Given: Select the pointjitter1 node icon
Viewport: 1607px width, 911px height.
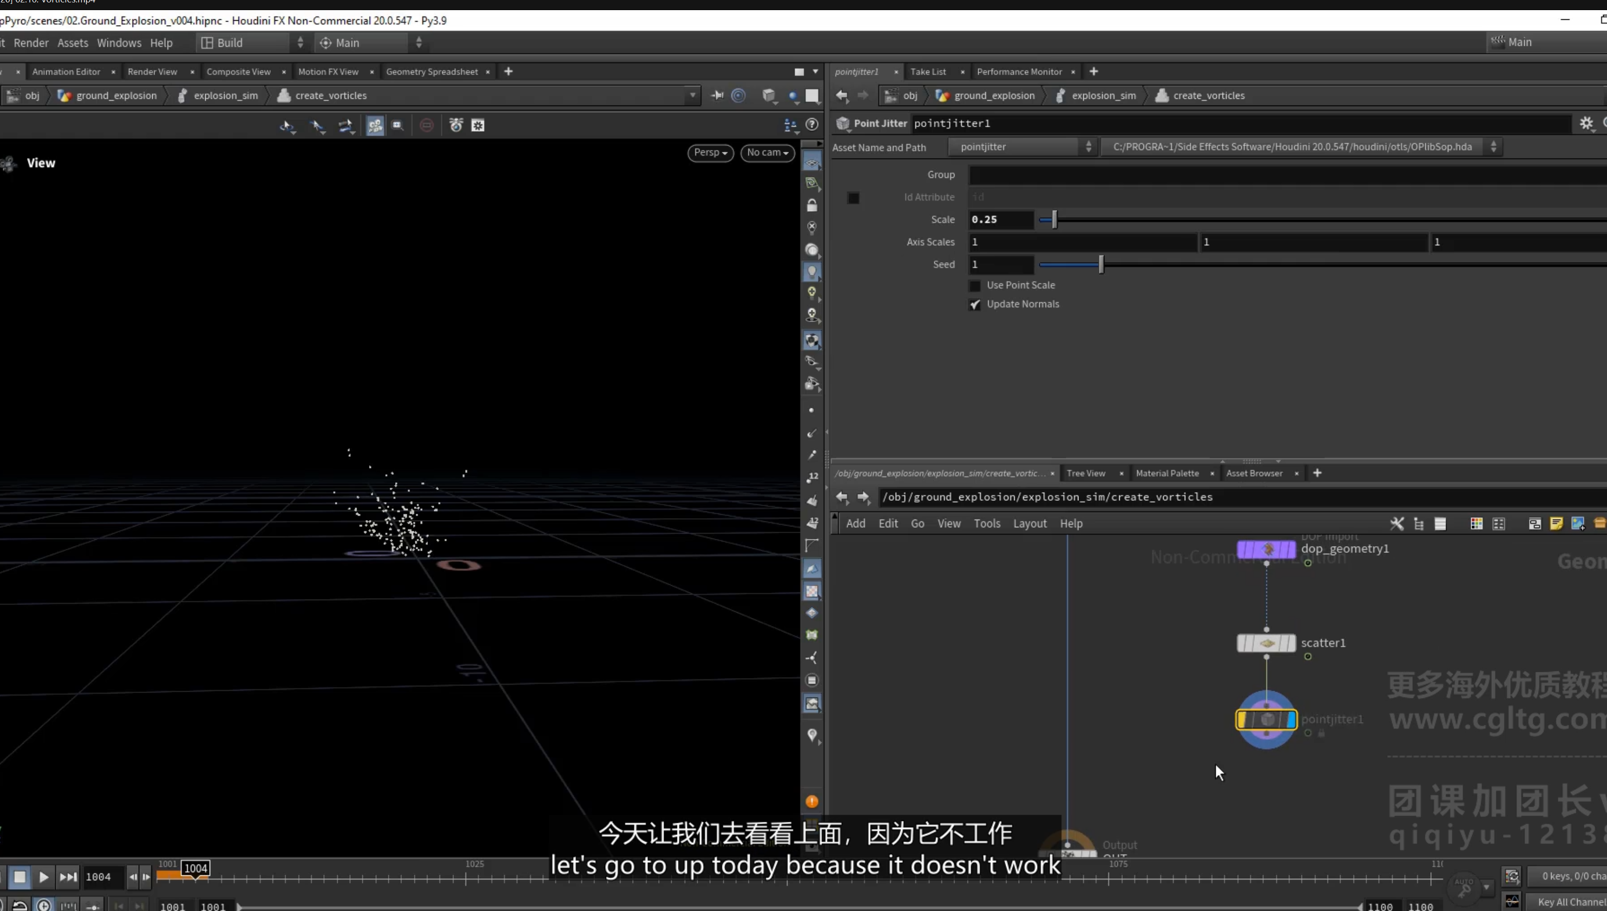Looking at the screenshot, I should tap(1266, 720).
